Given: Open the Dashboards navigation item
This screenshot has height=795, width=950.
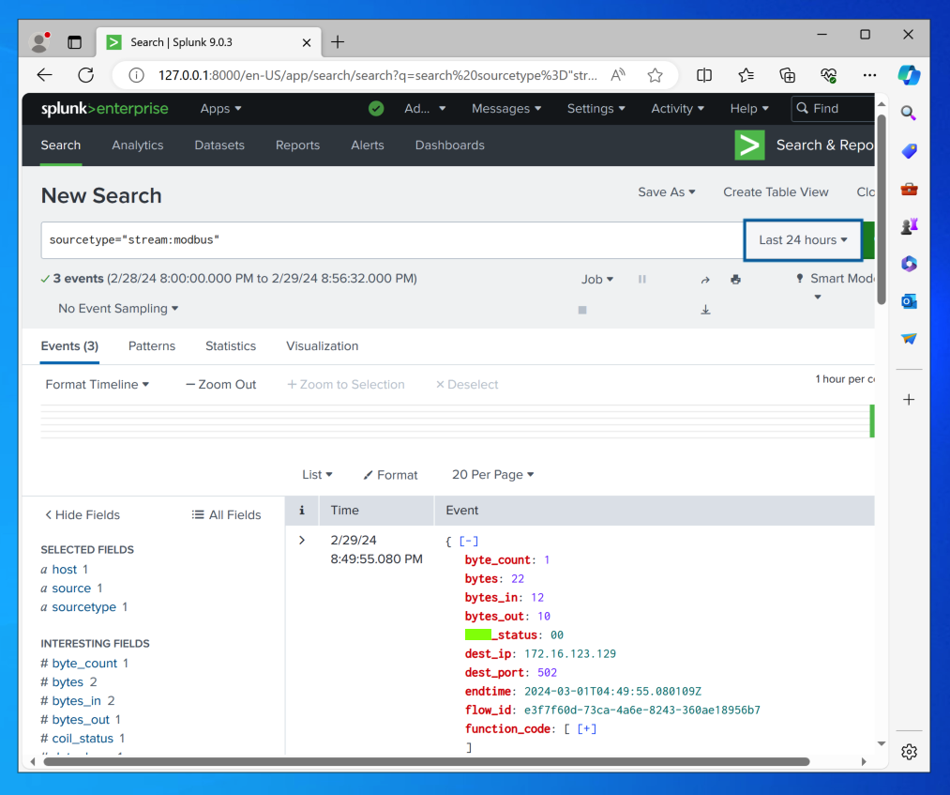Looking at the screenshot, I should pyautogui.click(x=449, y=145).
